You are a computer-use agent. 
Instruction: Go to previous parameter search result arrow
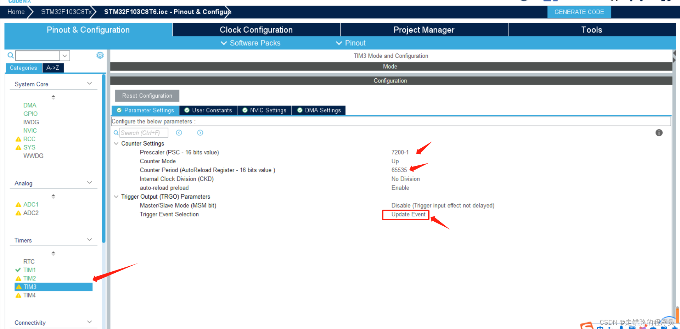click(x=179, y=133)
